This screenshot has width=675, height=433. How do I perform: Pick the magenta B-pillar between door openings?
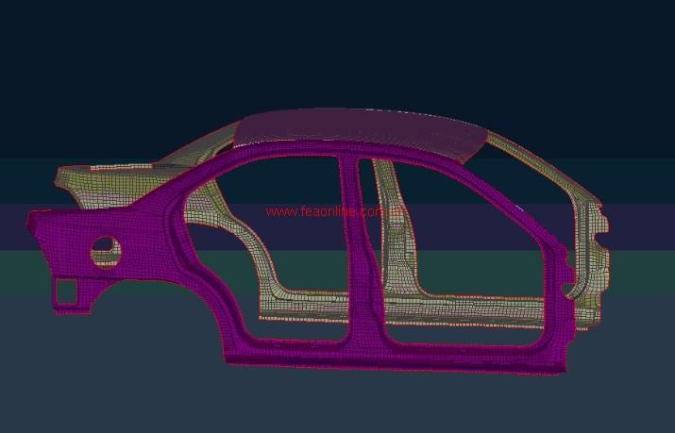coord(362,255)
